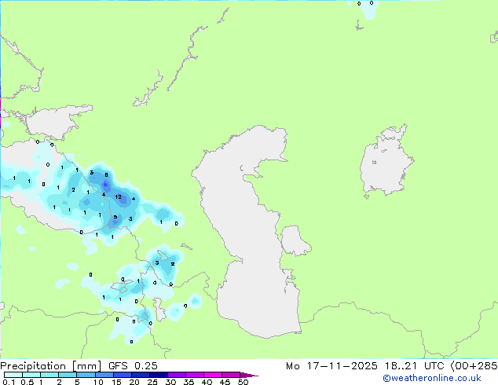The width and height of the screenshot is (498, 385).
Task: Click the 10 to 15 mm legend swatch
Action: tap(104, 375)
